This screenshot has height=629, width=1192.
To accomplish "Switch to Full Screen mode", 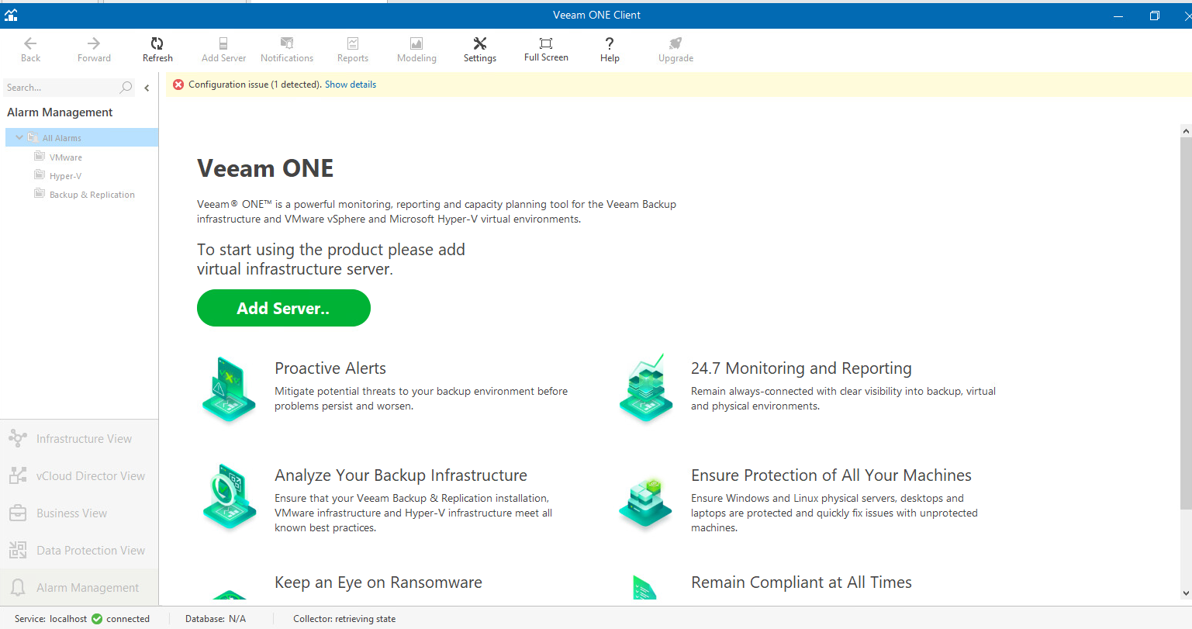I will (546, 50).
